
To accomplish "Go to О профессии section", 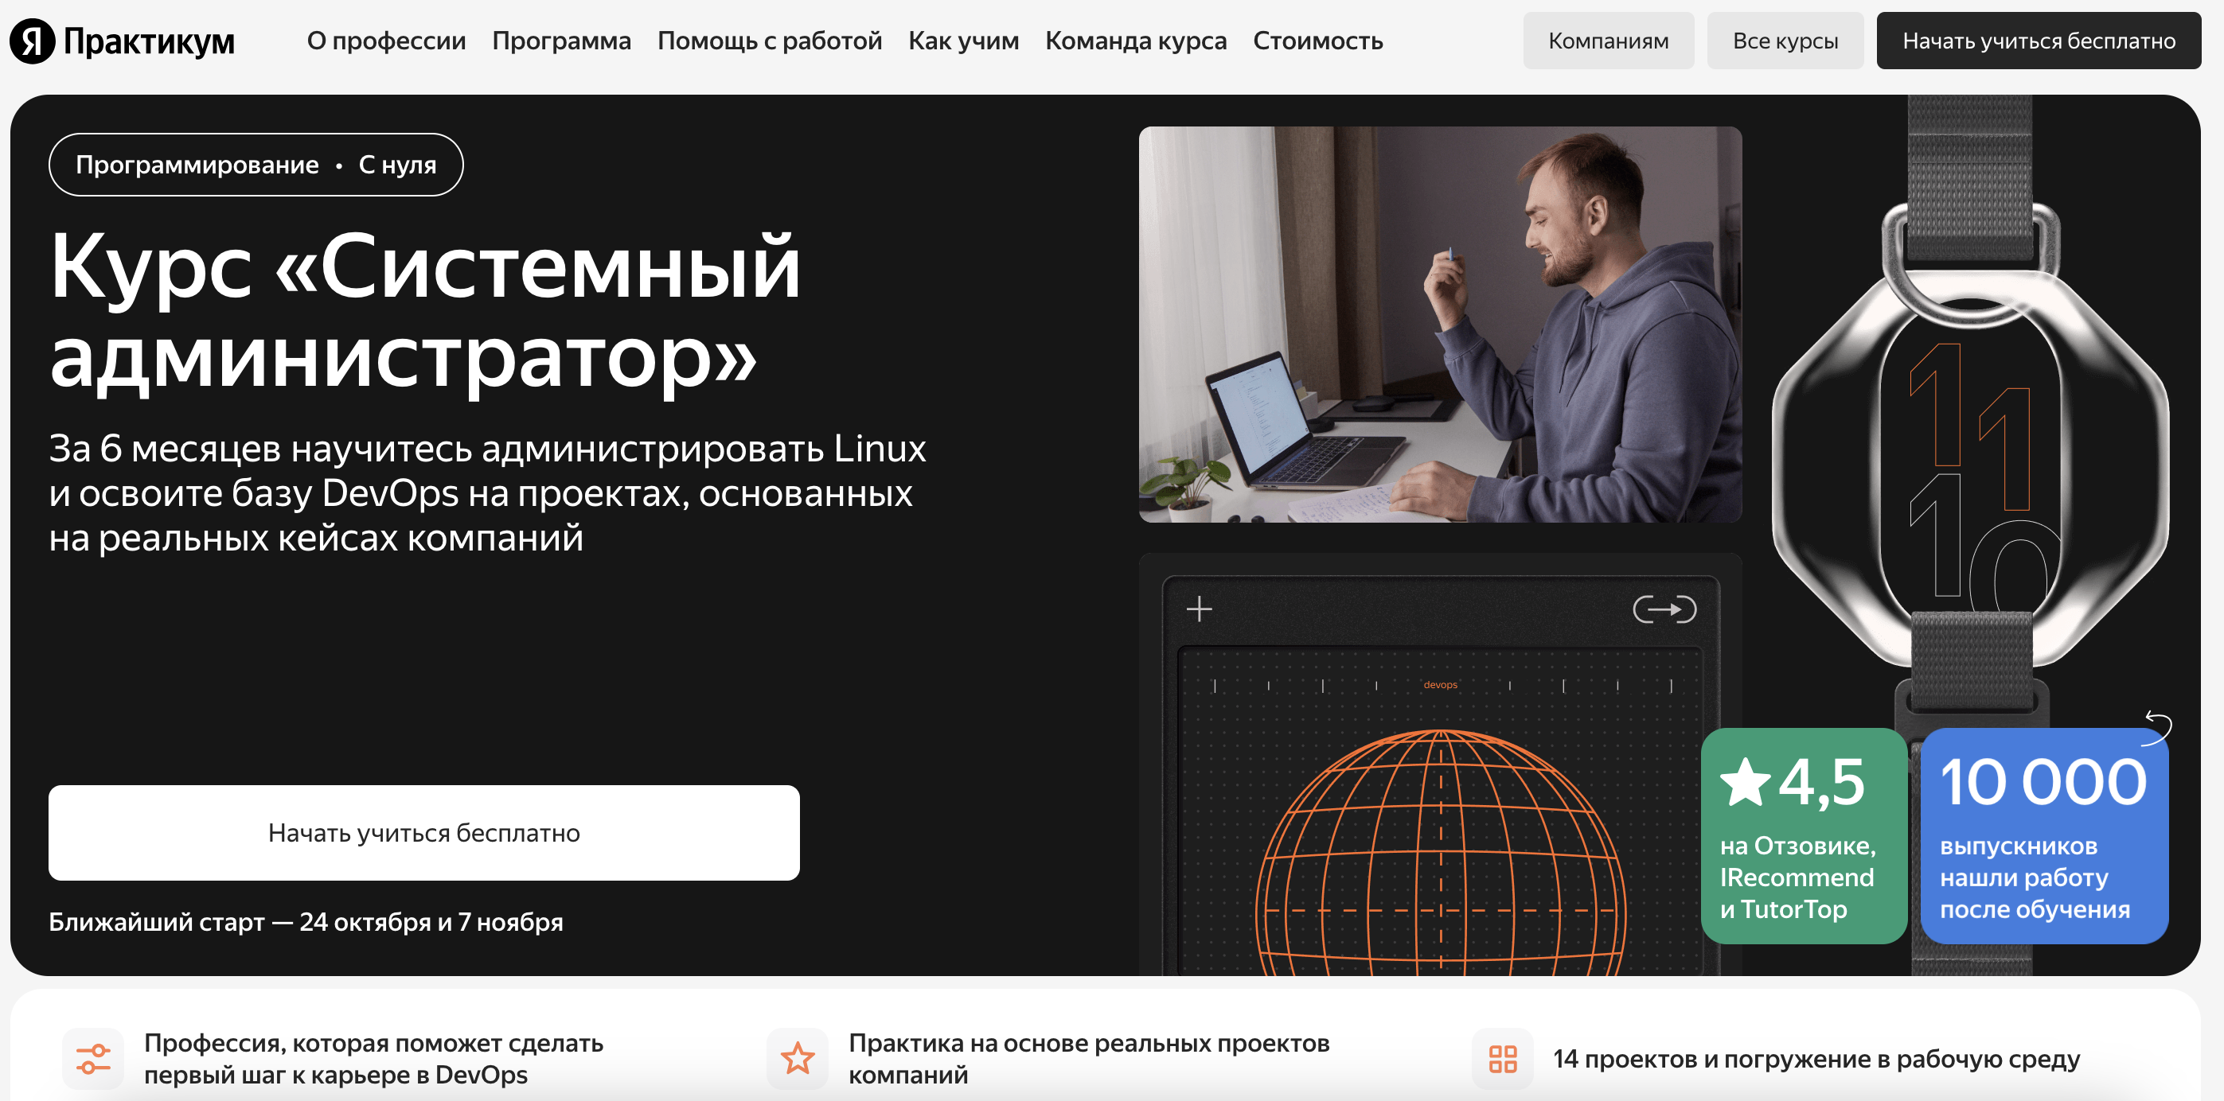I will coord(386,41).
